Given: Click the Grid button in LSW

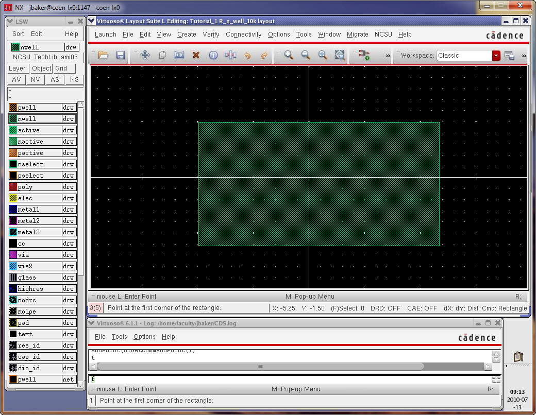Looking at the screenshot, I should [61, 68].
